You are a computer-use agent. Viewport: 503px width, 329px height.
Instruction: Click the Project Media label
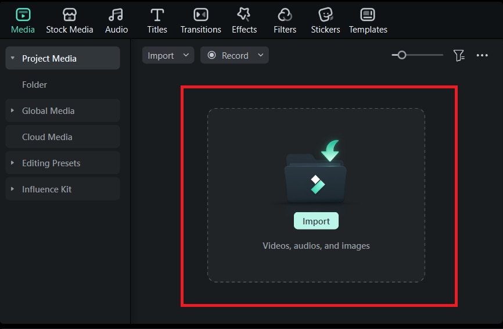49,58
